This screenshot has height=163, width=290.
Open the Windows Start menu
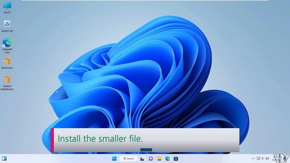pyautogui.click(x=114, y=158)
